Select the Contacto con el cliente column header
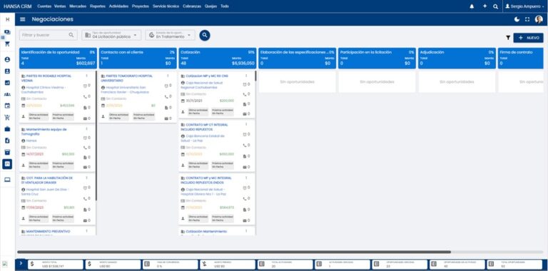548x271 pixels. tap(138, 58)
